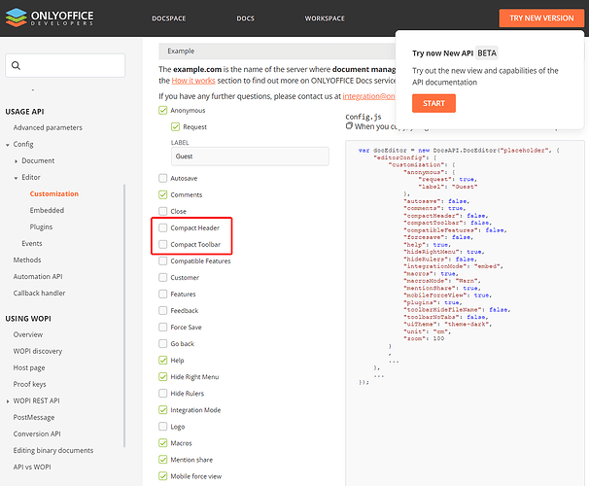This screenshot has width=589, height=486.
Task: Click the ONLYOFFICE Developers logo
Action: point(50,17)
